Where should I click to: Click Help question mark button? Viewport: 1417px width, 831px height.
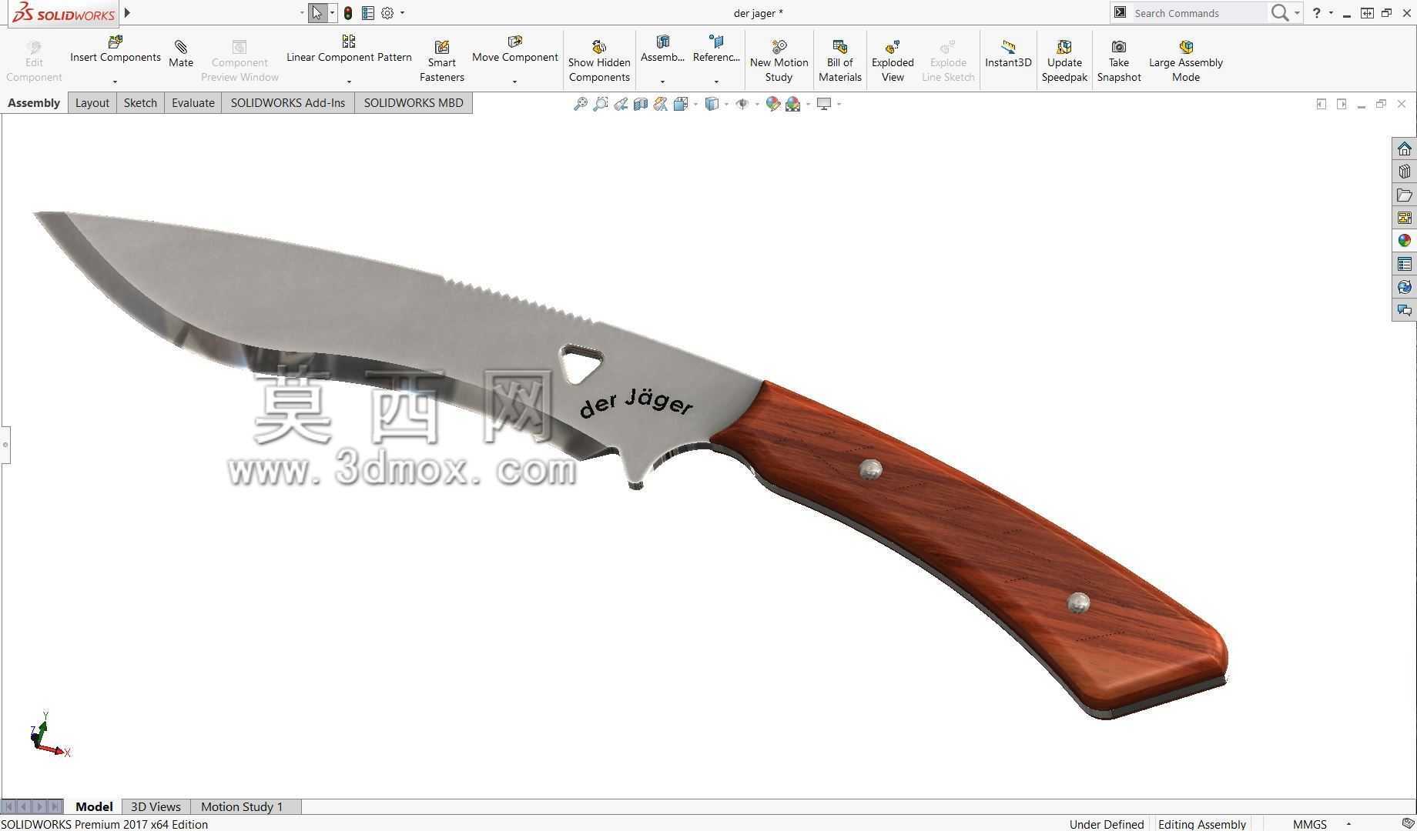(1316, 13)
